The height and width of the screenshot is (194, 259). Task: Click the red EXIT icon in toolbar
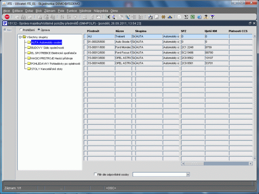[7, 17]
